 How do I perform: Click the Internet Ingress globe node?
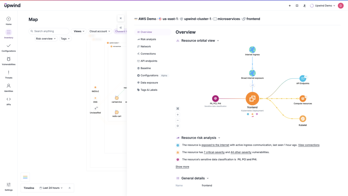click(x=253, y=50)
